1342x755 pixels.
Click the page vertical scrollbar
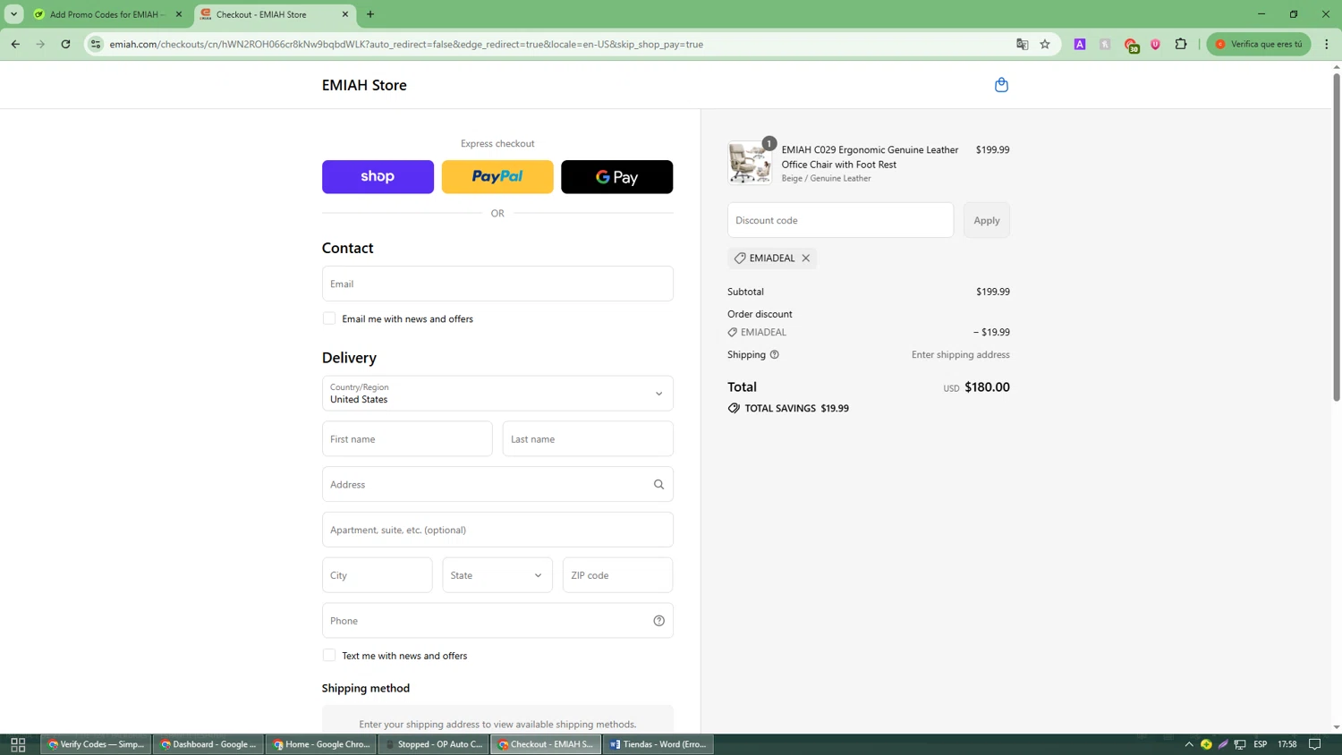[x=1337, y=237]
